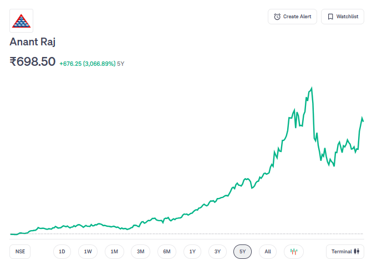Select the 1D time range
The width and height of the screenshot is (372, 271).
[62, 252]
